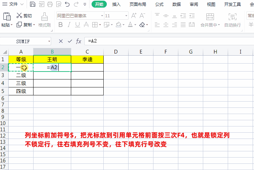
Task: Click the align left icon
Action: click(157, 25)
